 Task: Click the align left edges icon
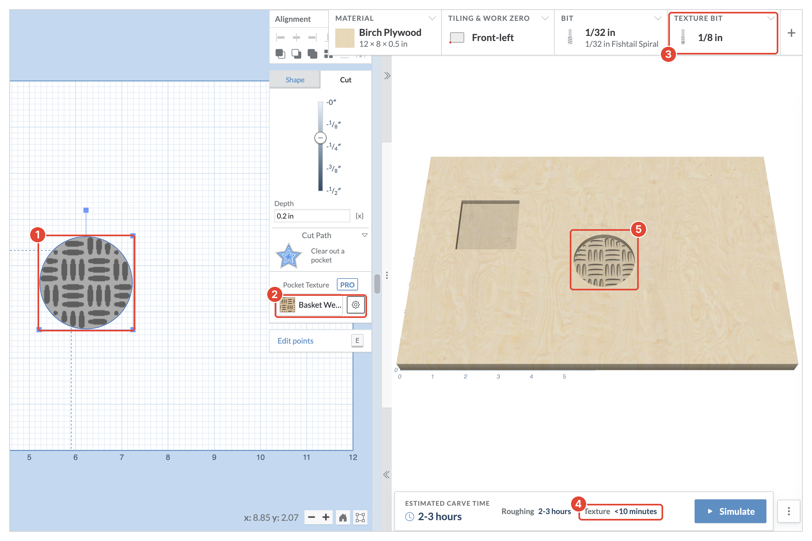click(x=280, y=37)
